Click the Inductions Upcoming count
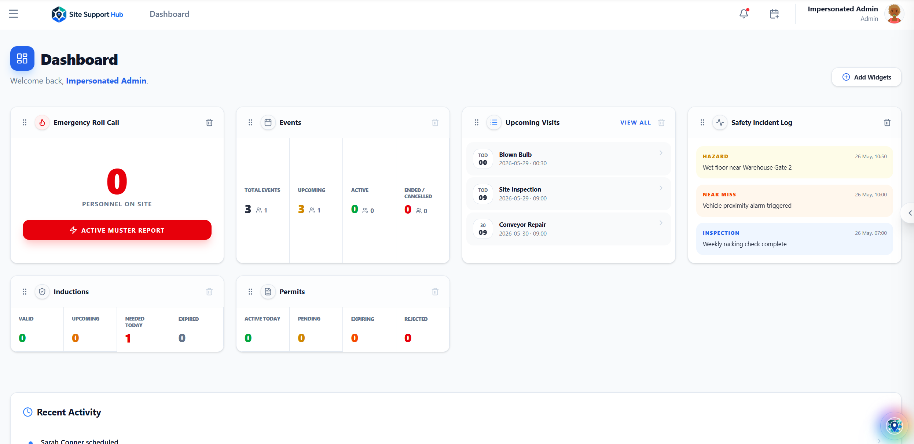This screenshot has height=444, width=914. tap(76, 338)
